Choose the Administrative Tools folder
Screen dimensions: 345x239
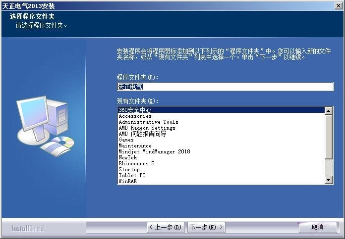pos(221,122)
